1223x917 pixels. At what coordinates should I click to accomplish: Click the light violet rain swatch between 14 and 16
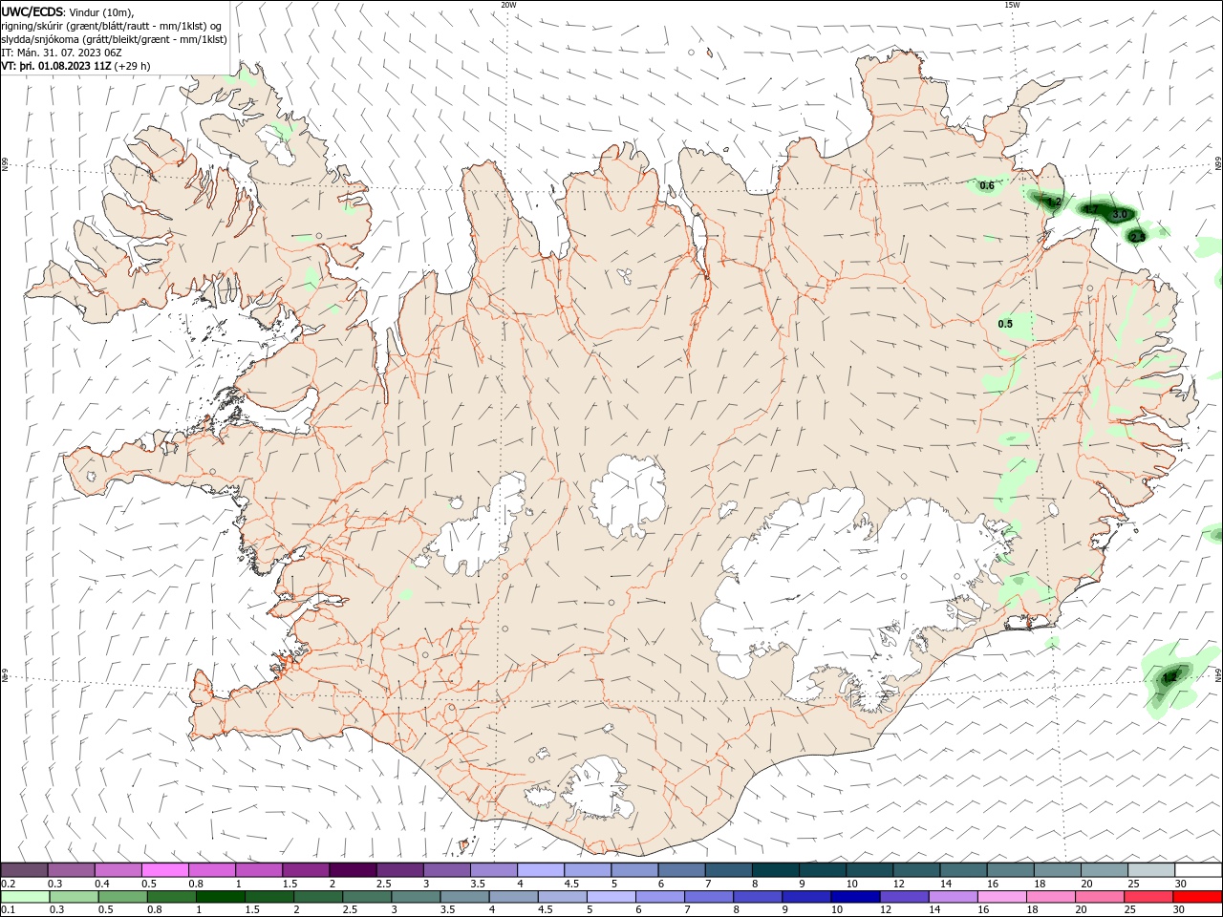pos(954,897)
